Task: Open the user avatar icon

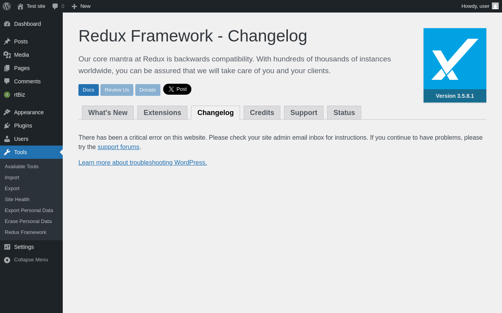Action: 495,6
